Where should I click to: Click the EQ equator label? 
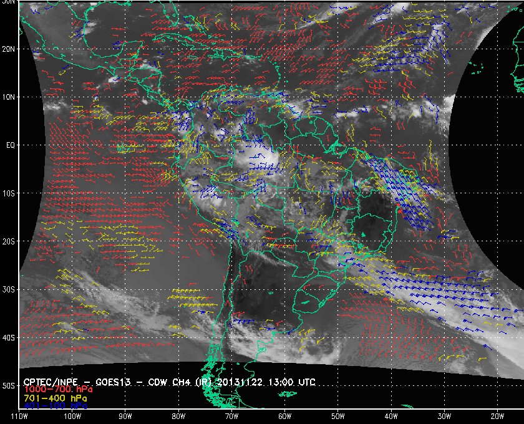[11, 145]
